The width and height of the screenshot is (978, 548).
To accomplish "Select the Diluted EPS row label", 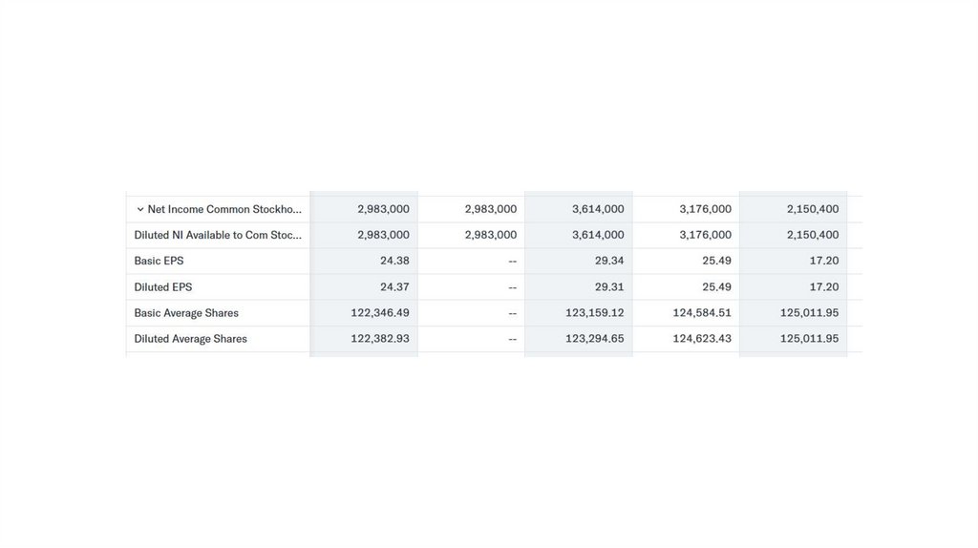I will pyautogui.click(x=163, y=286).
